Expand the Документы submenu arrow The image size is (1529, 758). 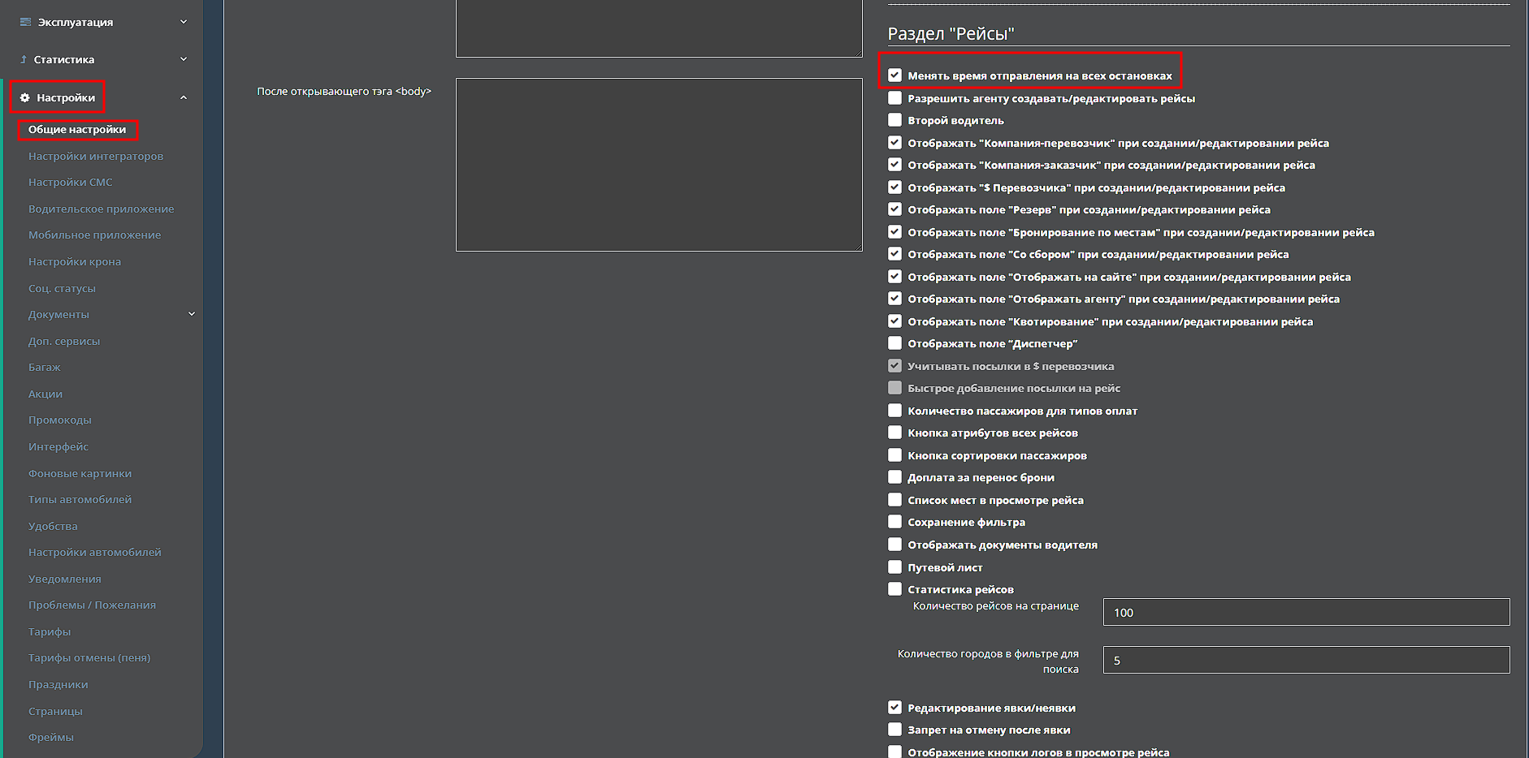(x=192, y=314)
